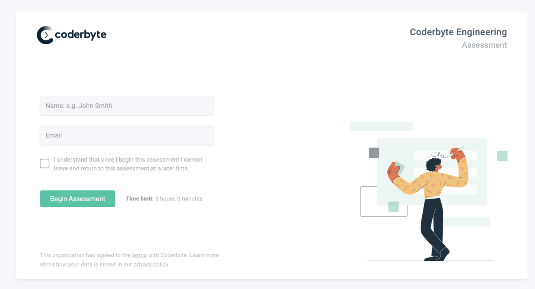The image size is (535, 289).
Task: Click the pen held by the illustrated person
Action: point(460,150)
